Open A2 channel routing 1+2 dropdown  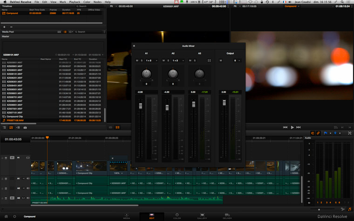tap(178, 60)
